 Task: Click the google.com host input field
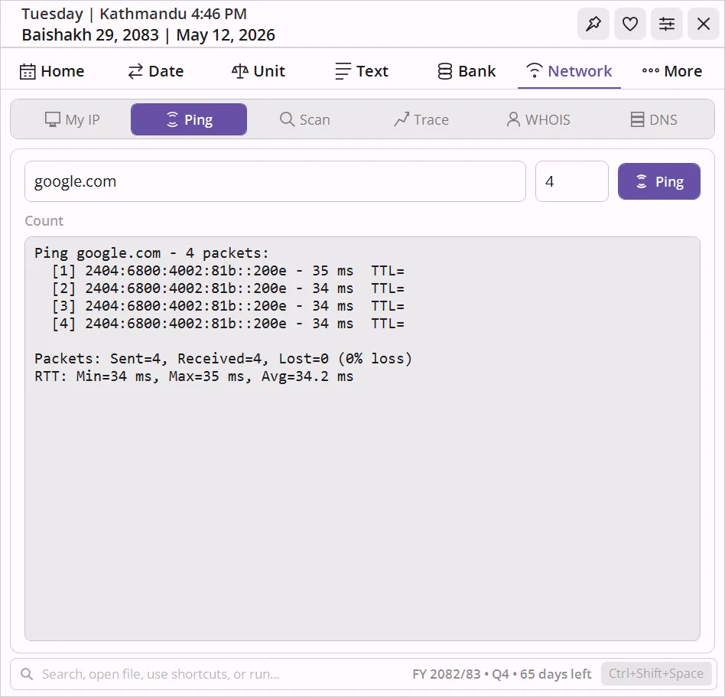[x=275, y=181]
